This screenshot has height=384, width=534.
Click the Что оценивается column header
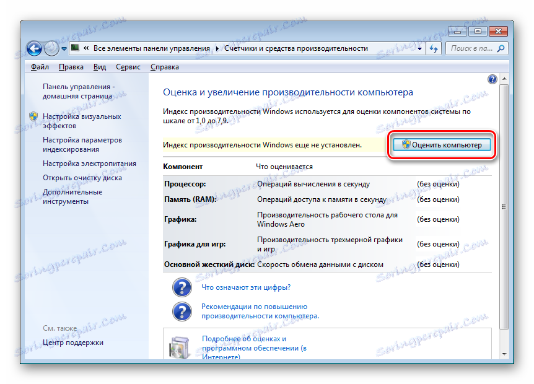click(284, 167)
